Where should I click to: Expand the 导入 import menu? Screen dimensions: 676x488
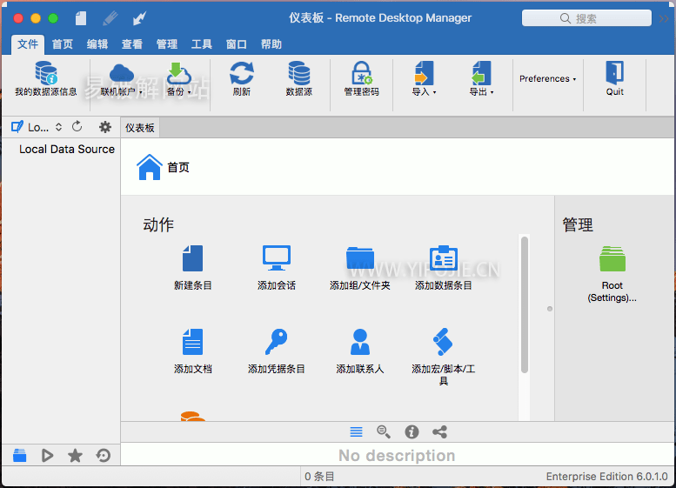[x=425, y=78]
